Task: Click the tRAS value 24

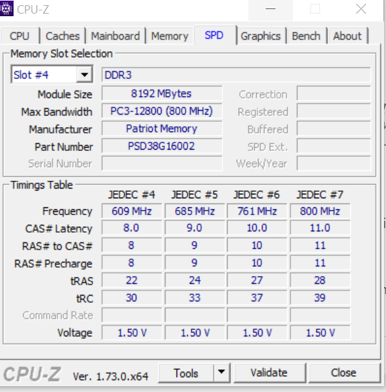Action: [x=195, y=281]
